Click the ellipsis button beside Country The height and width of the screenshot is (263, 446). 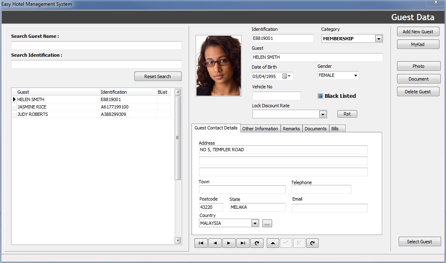coord(267,224)
